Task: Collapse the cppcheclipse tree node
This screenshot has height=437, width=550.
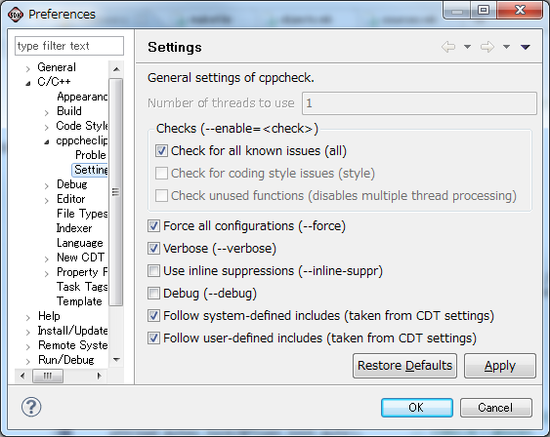Action: pos(46,142)
